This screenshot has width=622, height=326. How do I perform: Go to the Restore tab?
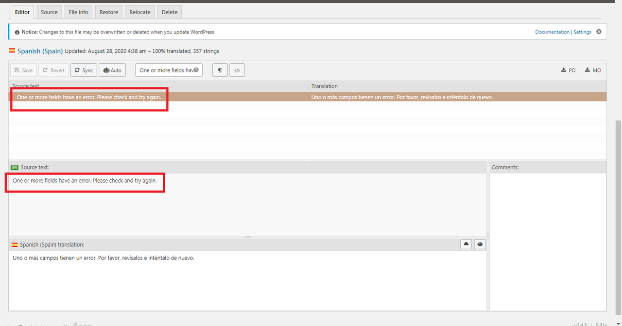(x=109, y=12)
